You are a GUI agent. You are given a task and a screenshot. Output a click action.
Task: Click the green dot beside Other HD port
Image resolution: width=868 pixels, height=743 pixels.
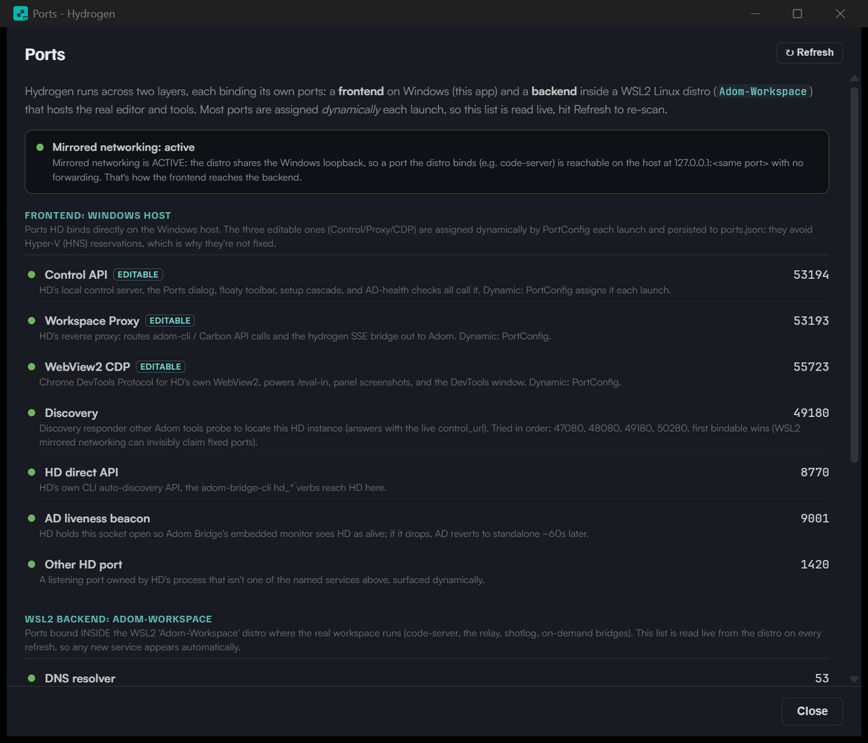tap(32, 564)
